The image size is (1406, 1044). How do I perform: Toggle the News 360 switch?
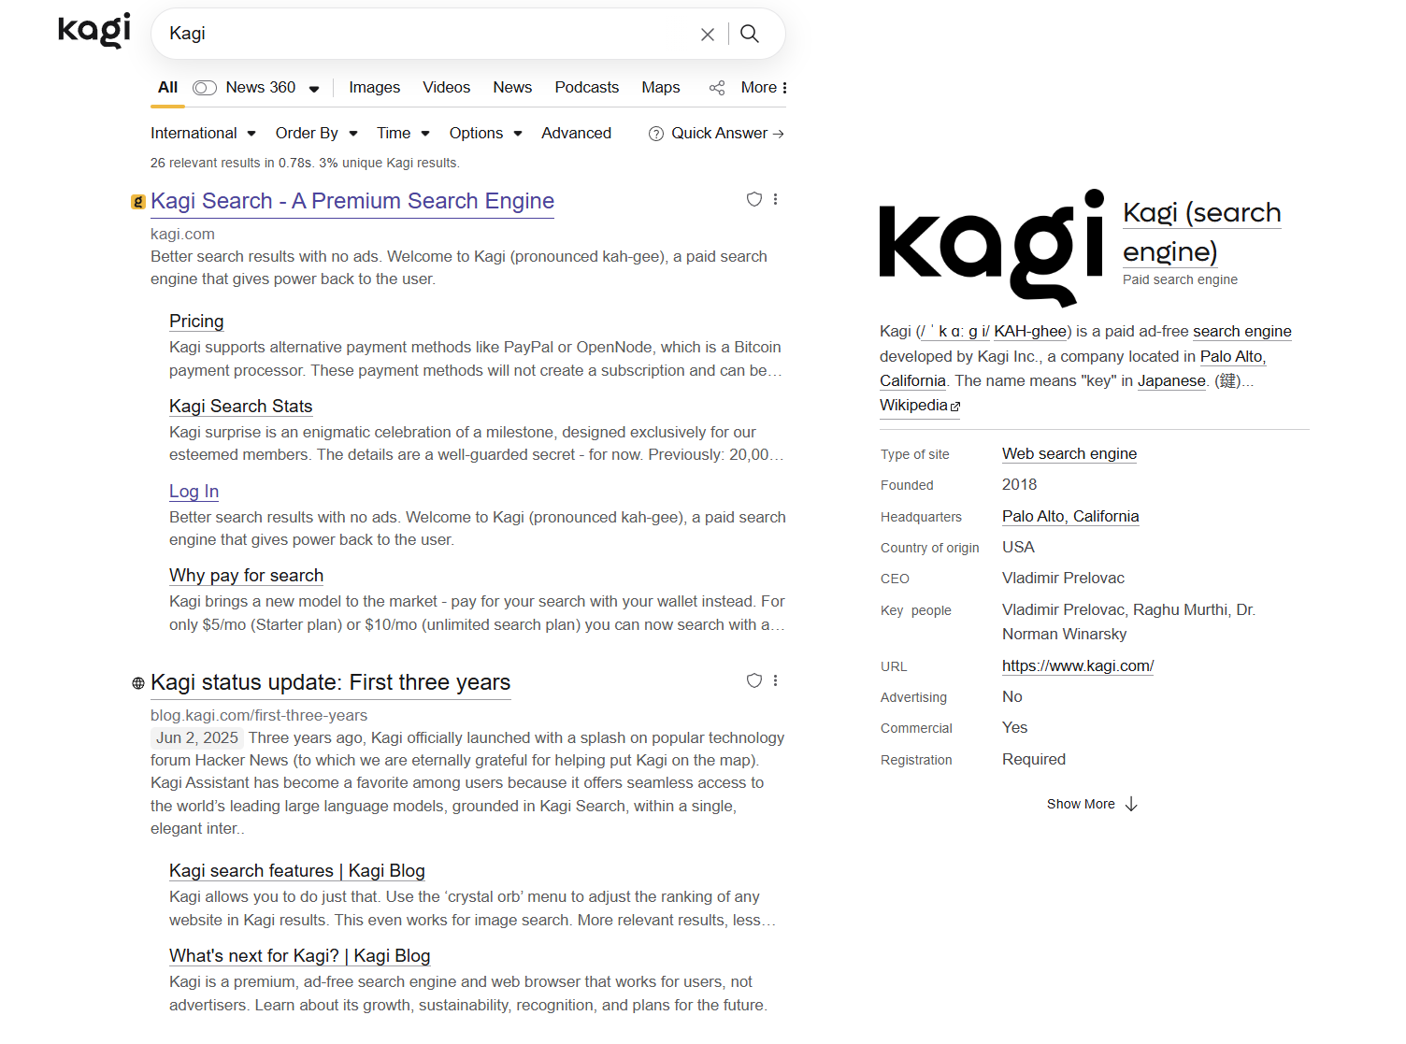pos(205,88)
